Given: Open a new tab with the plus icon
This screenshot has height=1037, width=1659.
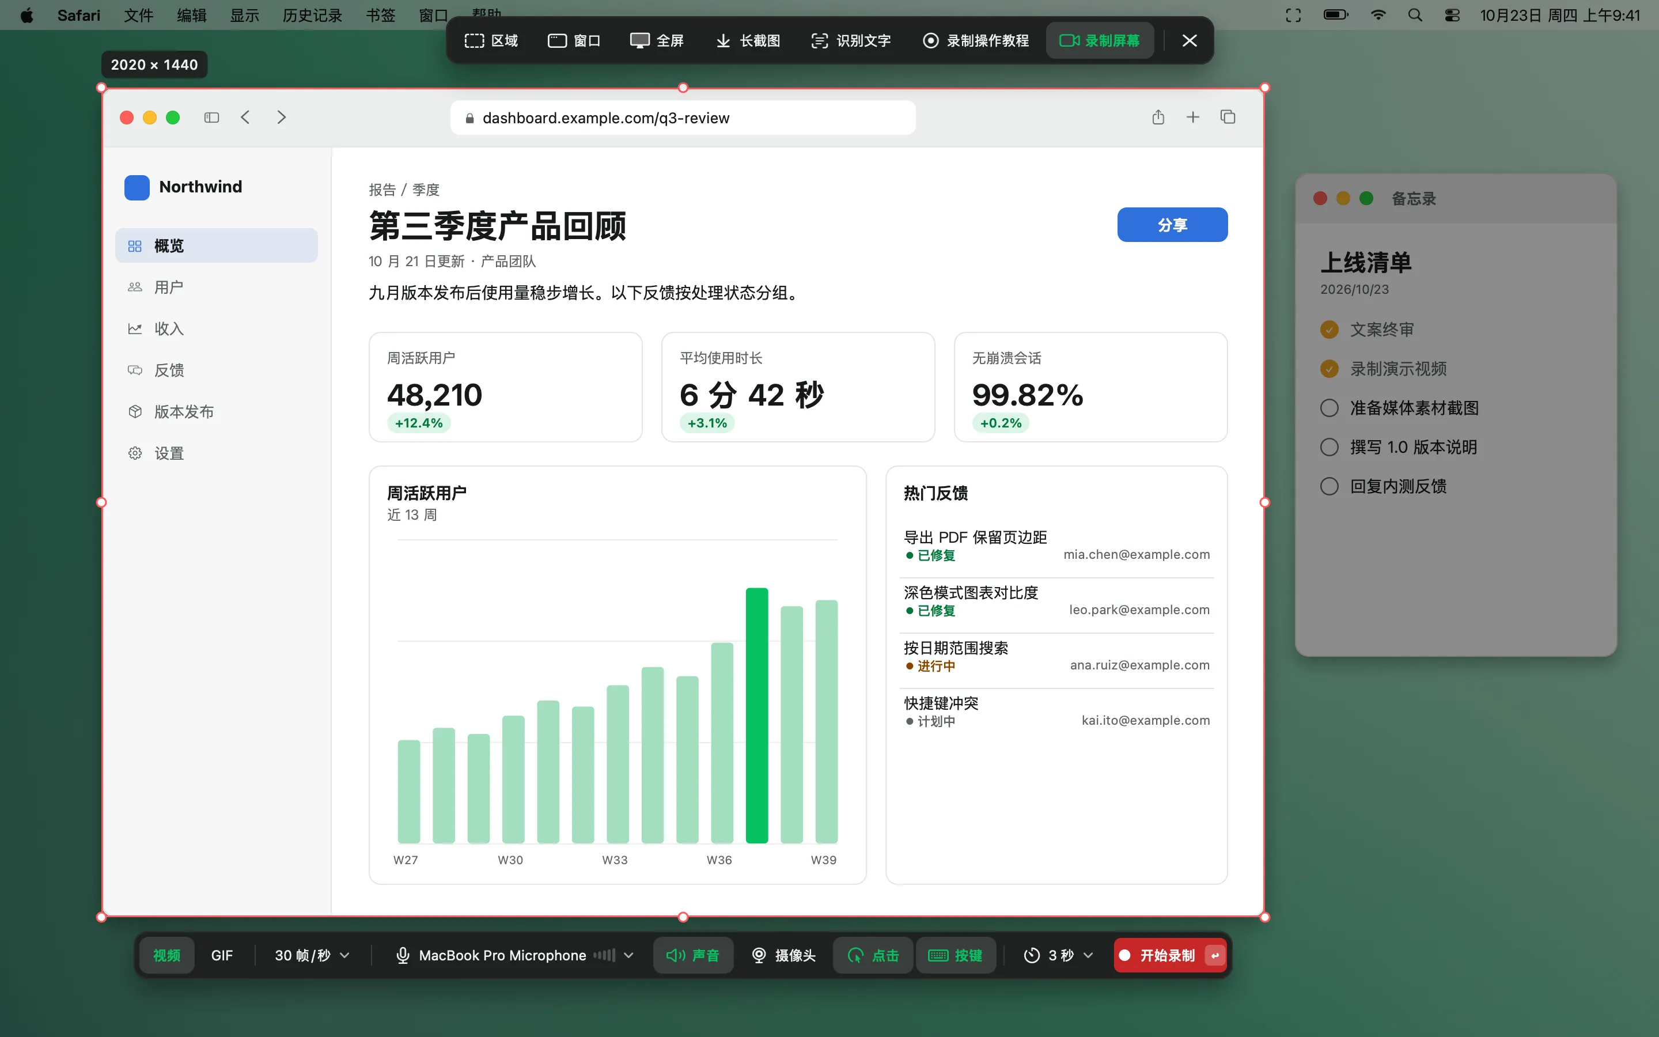Looking at the screenshot, I should pos(1193,118).
